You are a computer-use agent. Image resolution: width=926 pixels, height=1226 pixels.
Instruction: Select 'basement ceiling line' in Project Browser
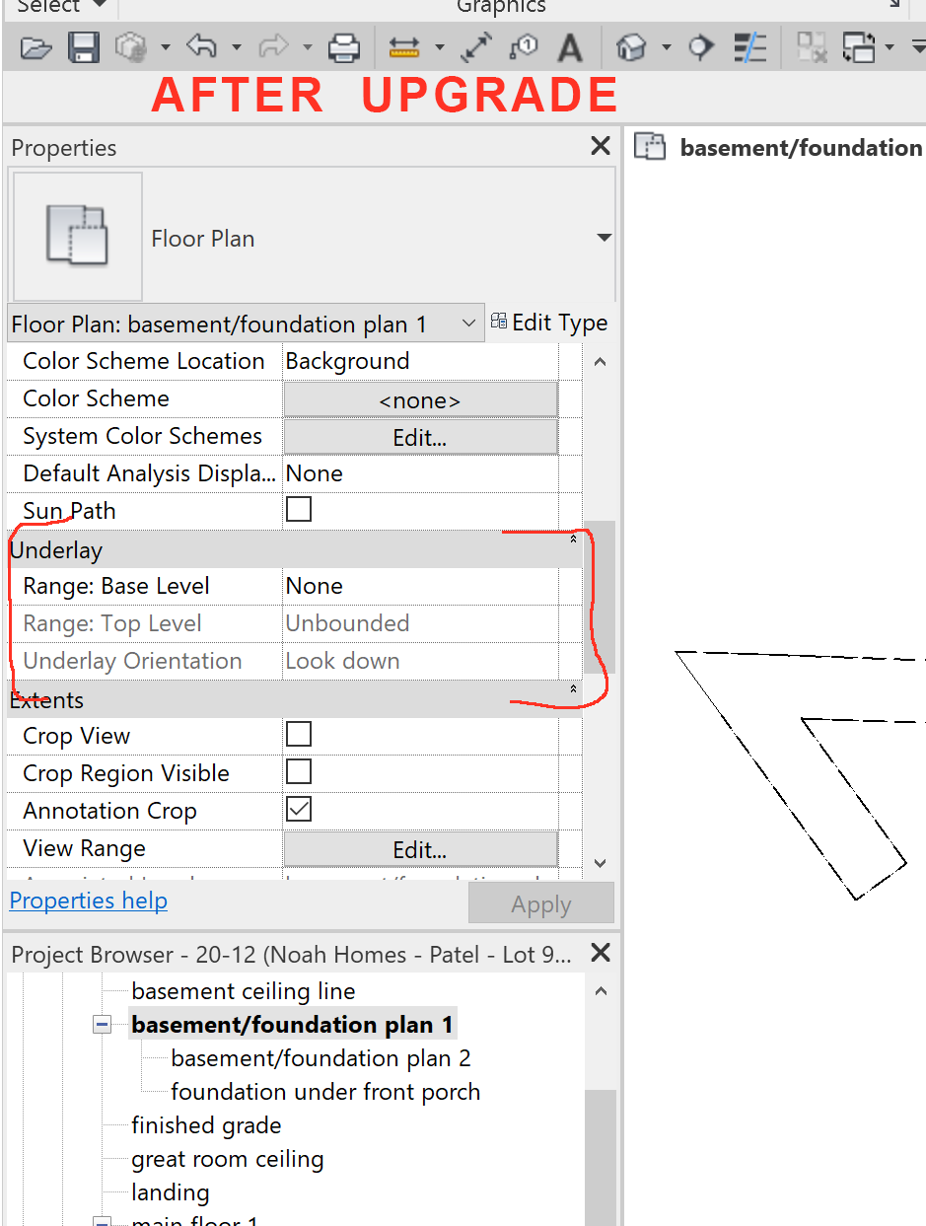coord(243,991)
